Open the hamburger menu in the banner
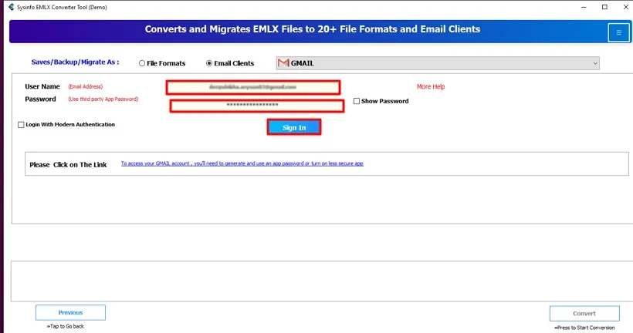Screen dimensions: 633x333 coord(618,32)
